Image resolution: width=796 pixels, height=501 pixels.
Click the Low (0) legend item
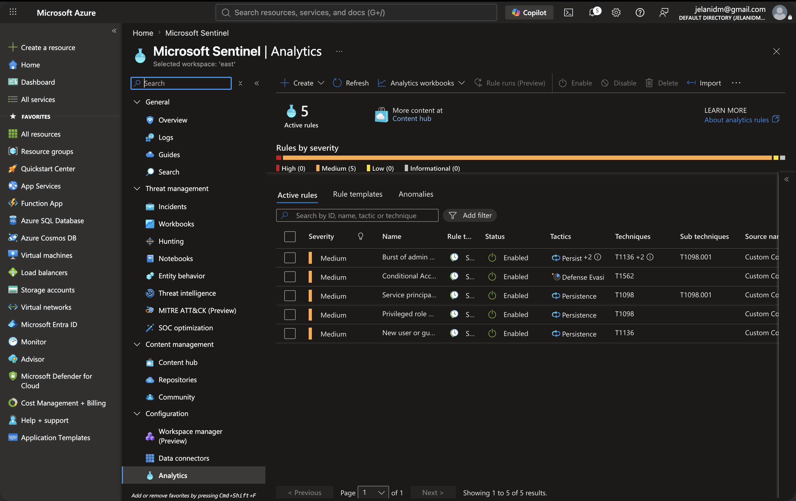(380, 169)
